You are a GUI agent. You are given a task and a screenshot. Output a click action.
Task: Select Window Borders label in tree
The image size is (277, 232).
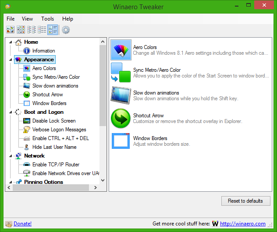50,103
